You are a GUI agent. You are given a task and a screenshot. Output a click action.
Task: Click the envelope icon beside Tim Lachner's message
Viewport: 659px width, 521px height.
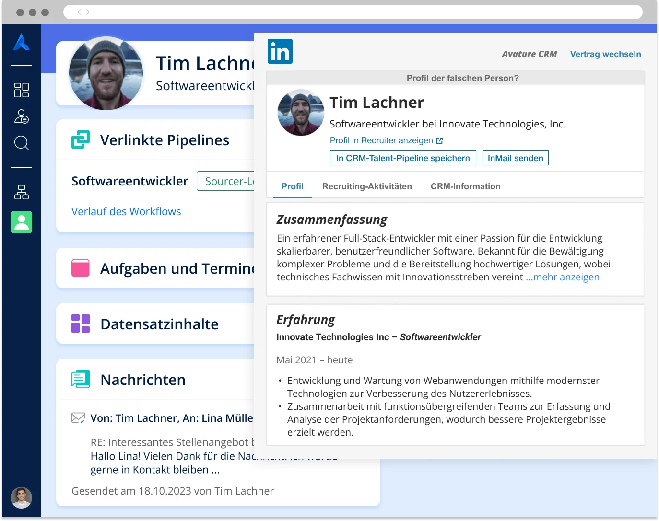[x=78, y=417]
